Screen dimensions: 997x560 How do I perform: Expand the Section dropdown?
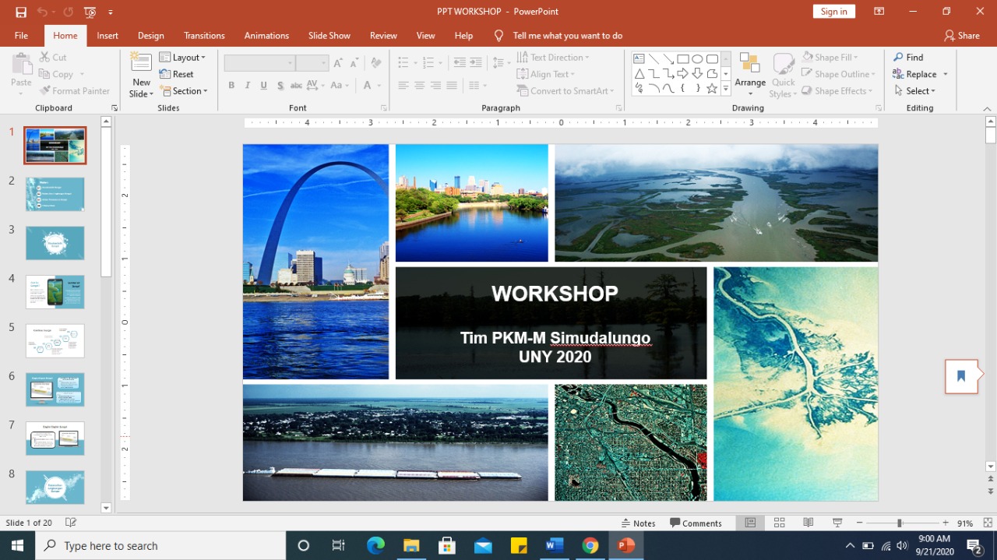[184, 91]
